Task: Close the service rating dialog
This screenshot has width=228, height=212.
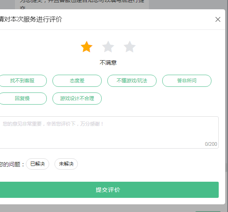Action: point(218,19)
